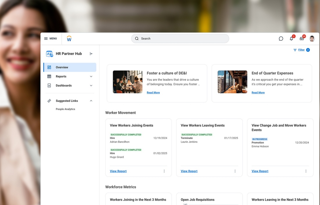Select Overview in the sidebar
This screenshot has height=205, width=320.
tap(70, 67)
